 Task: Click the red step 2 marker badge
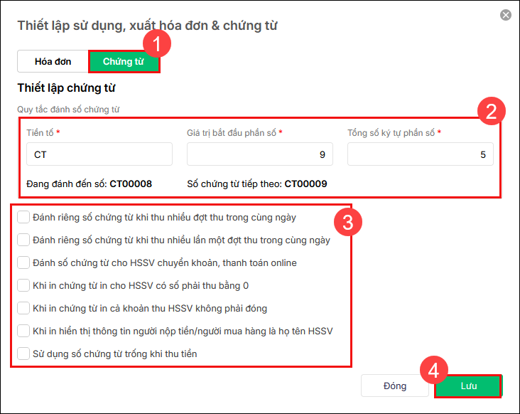[x=492, y=112]
